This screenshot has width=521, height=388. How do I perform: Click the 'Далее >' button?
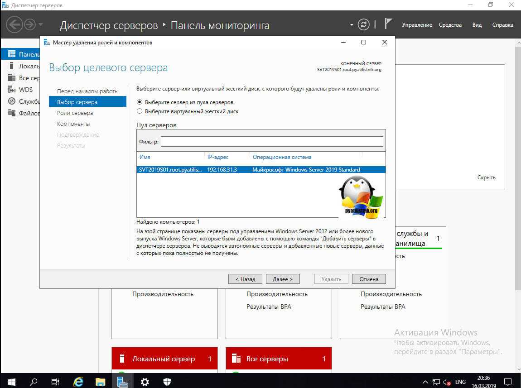pos(283,279)
